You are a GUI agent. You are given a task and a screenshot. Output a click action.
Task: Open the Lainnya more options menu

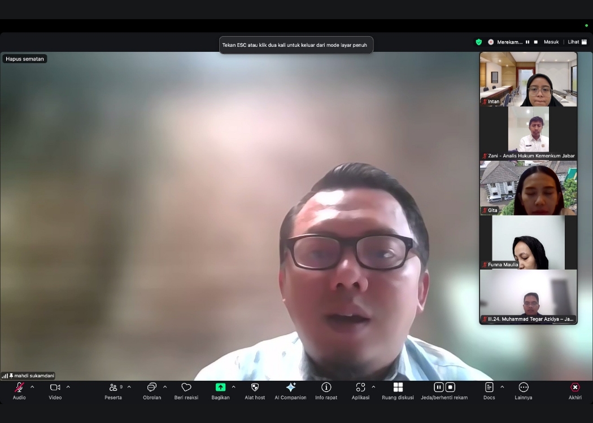tap(523, 387)
